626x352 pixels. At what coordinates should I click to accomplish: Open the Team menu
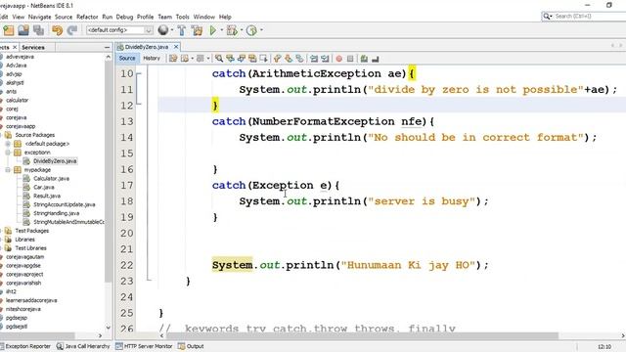(x=164, y=17)
